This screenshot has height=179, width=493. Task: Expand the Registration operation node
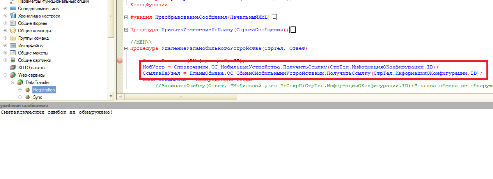point(20,90)
